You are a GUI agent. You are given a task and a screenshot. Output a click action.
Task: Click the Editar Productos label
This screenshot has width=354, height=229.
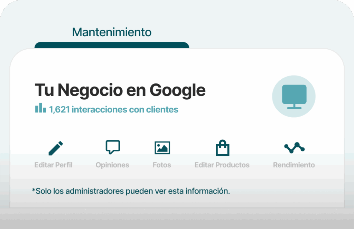pyautogui.click(x=222, y=165)
